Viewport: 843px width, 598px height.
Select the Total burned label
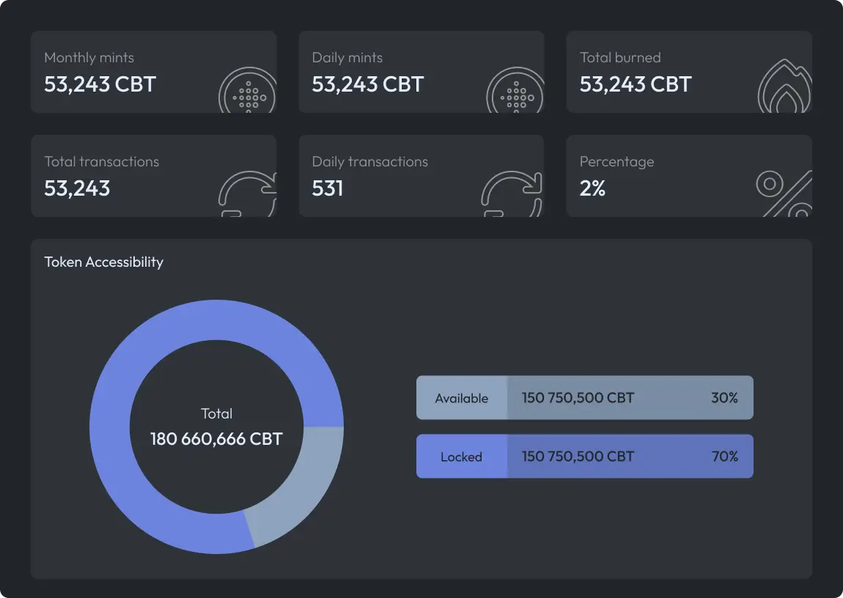[x=620, y=57]
